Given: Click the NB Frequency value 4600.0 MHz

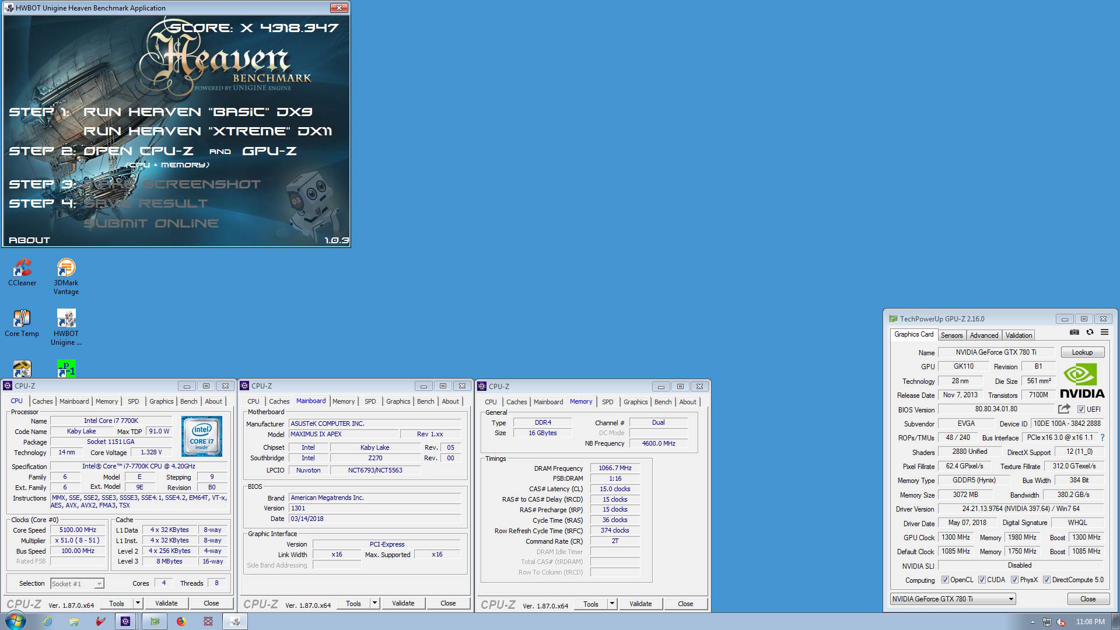Looking at the screenshot, I should (659, 443).
